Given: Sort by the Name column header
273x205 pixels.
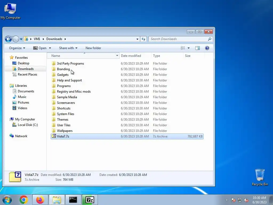Looking at the screenshot, I should click(83, 56).
